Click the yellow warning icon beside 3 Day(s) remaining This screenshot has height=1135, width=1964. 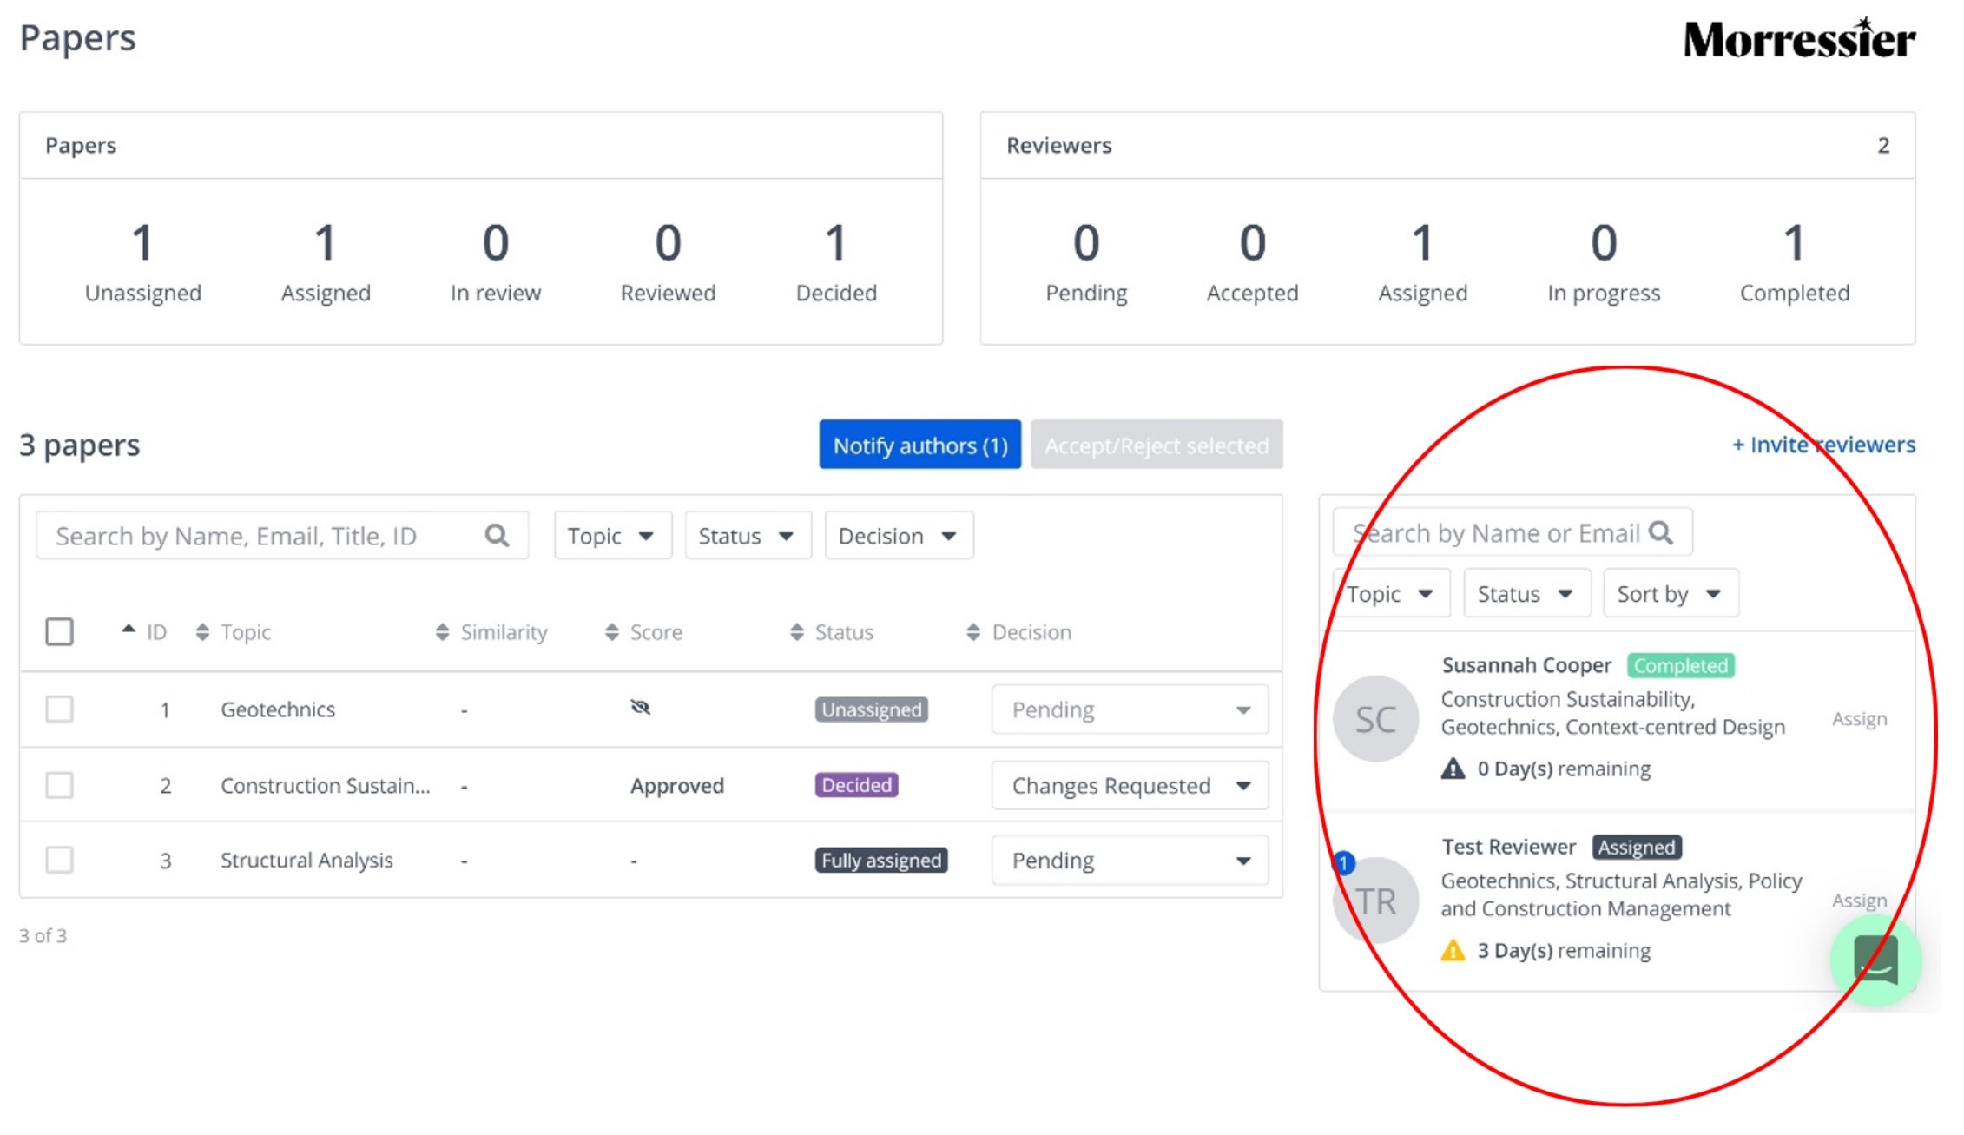coord(1453,950)
